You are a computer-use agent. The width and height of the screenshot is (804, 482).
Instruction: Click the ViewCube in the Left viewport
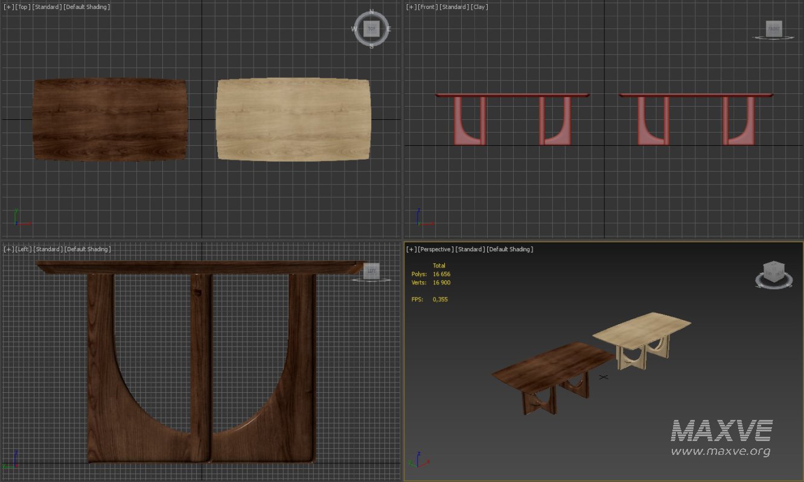[372, 271]
